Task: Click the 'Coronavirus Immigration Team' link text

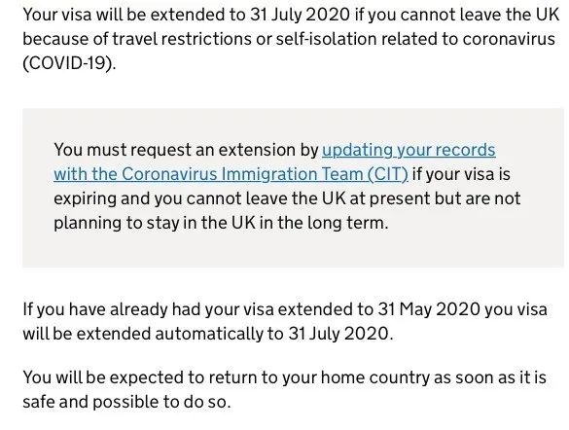Action: (x=242, y=174)
